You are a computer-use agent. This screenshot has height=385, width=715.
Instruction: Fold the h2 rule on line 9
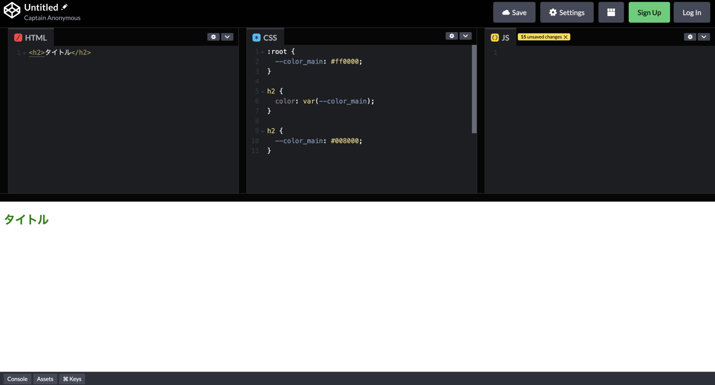point(263,131)
